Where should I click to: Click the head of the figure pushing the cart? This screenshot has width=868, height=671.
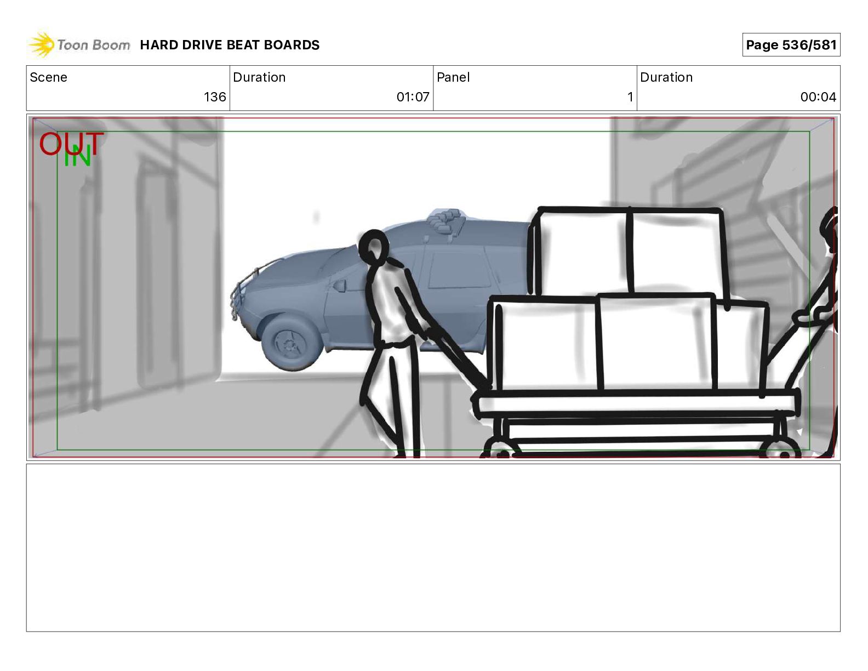click(374, 248)
